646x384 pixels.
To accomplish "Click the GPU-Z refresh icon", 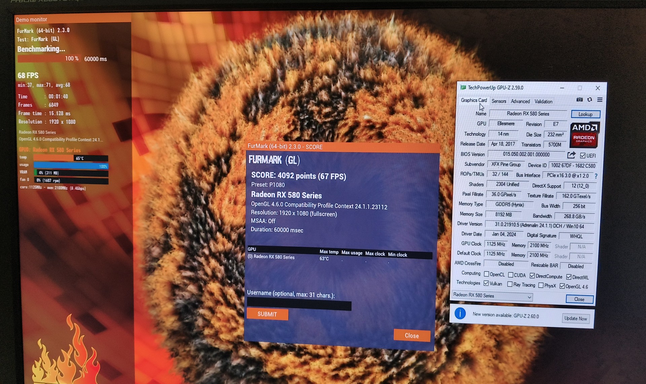I will 589,100.
